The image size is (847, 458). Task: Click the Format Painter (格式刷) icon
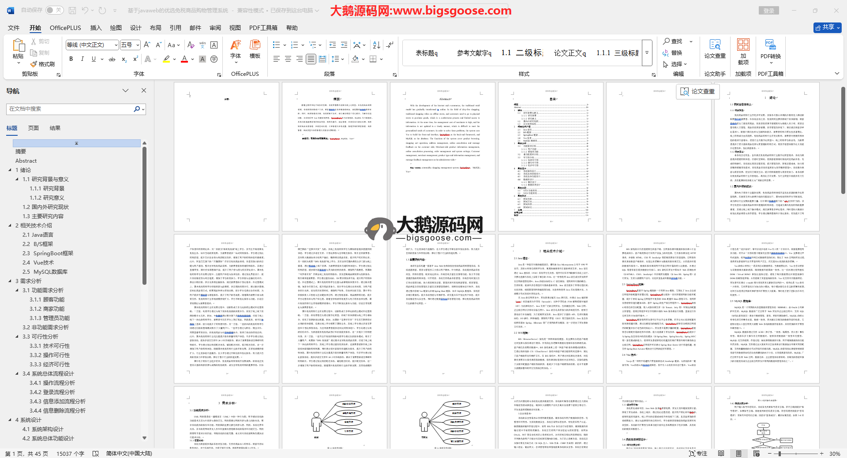(43, 64)
